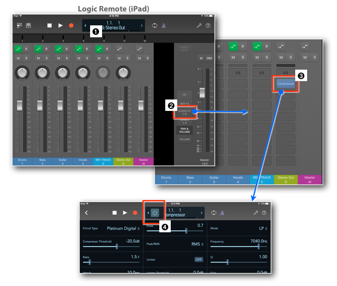Switch to the AUDIO FX 1-8 view

click(x=184, y=112)
